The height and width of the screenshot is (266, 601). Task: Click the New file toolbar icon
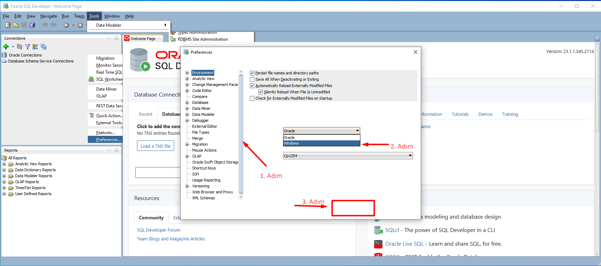pyautogui.click(x=8, y=25)
